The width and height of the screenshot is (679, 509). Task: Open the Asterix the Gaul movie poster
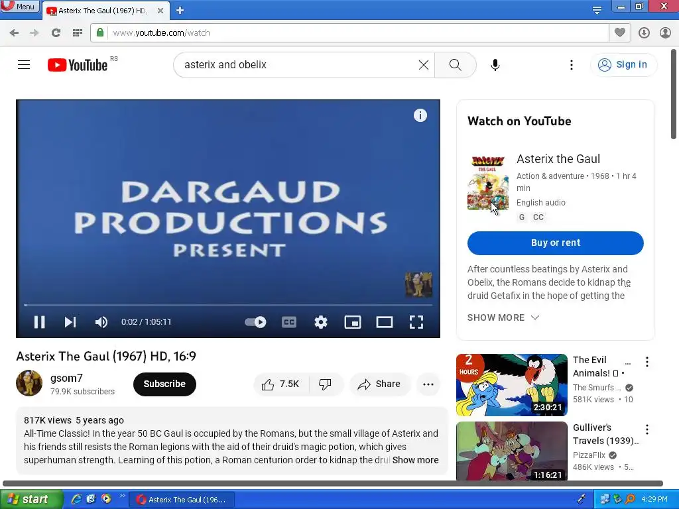tap(488, 183)
